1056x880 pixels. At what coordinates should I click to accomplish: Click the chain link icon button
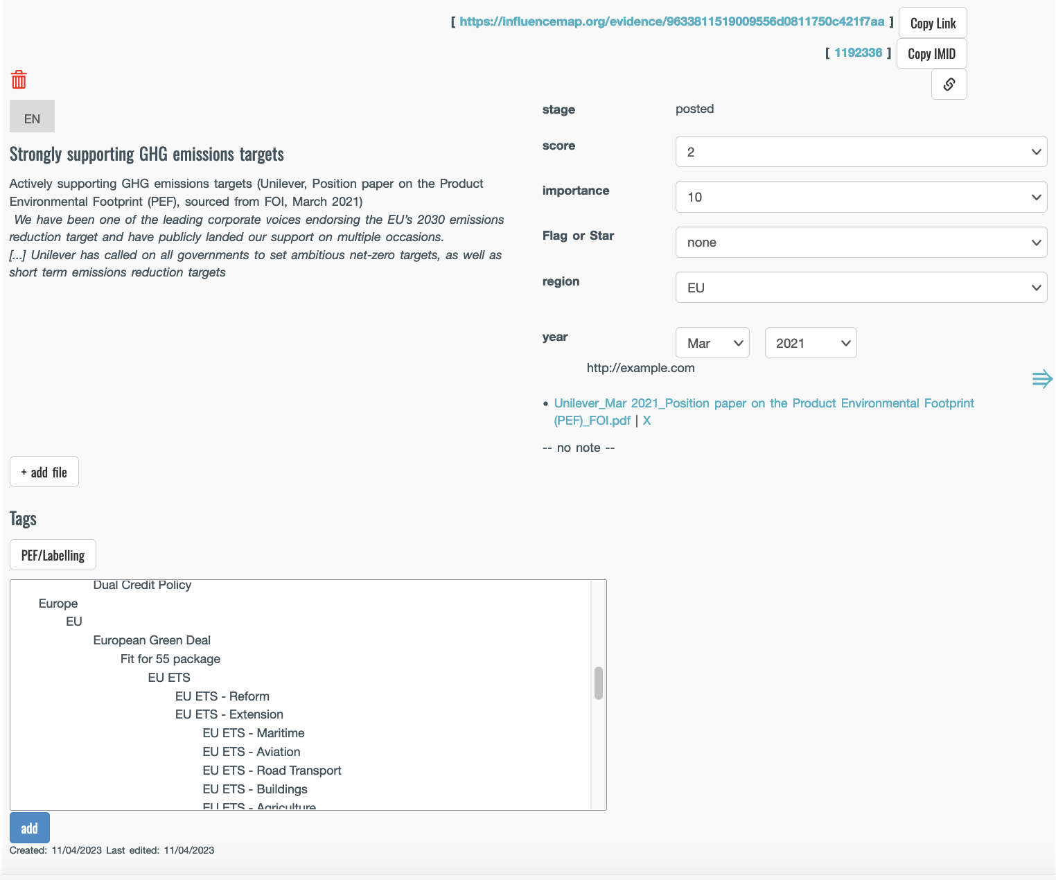point(949,84)
